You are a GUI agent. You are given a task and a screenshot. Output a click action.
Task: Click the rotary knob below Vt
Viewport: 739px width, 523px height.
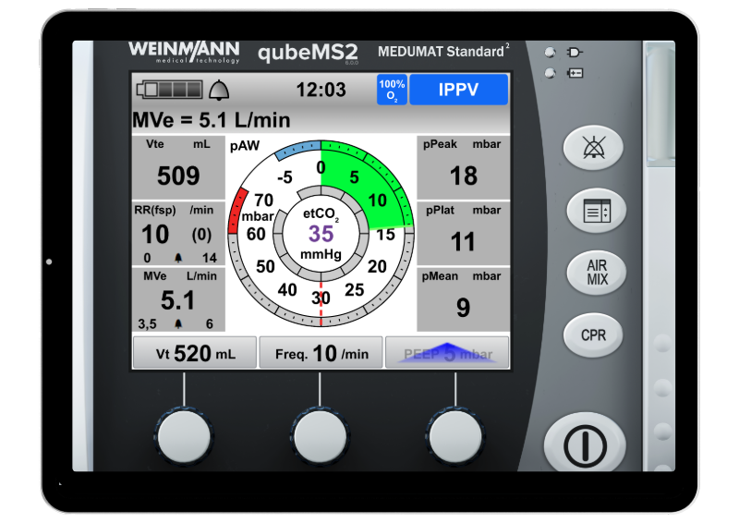point(184,437)
